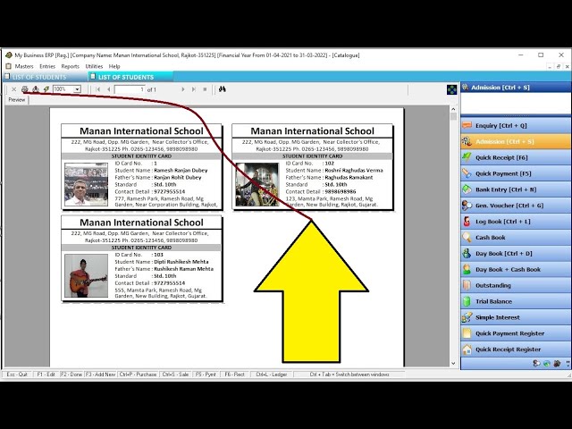Image resolution: width=572 pixels, height=429 pixels.
Task: Click 'F6 - Rect' in status bar
Action: (x=234, y=374)
